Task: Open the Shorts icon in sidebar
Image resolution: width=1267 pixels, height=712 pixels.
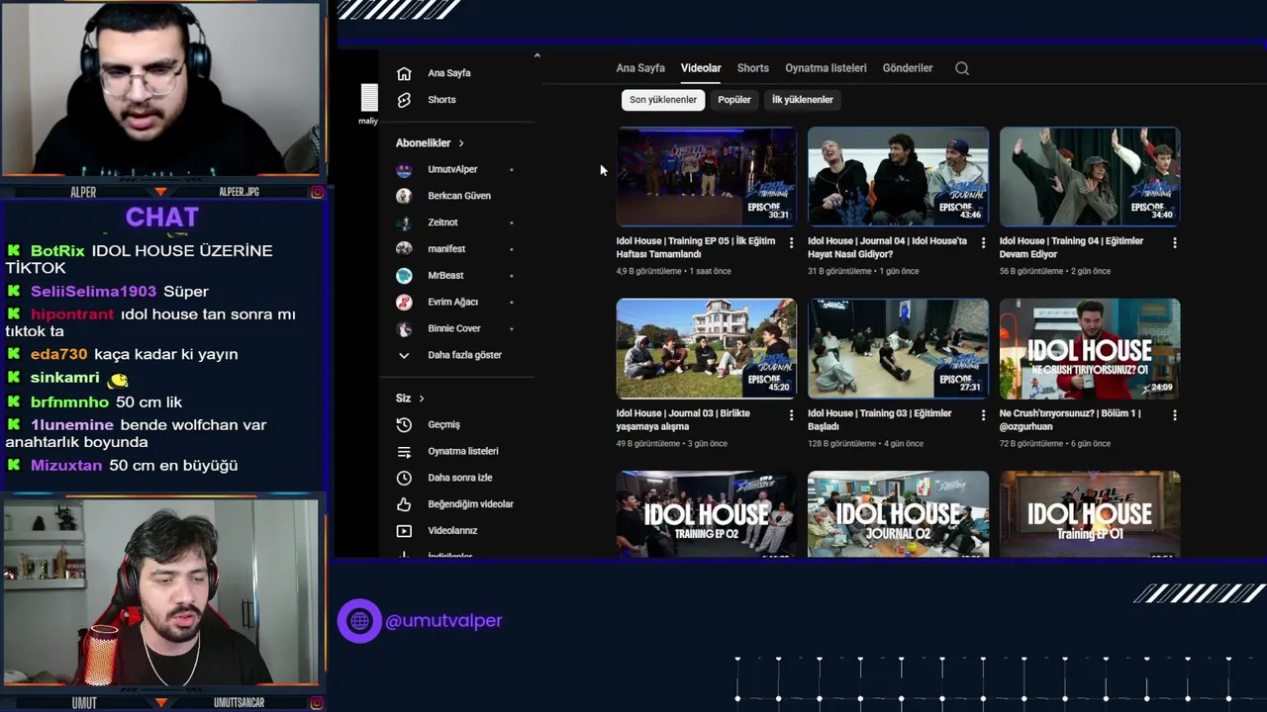Action: tap(404, 100)
